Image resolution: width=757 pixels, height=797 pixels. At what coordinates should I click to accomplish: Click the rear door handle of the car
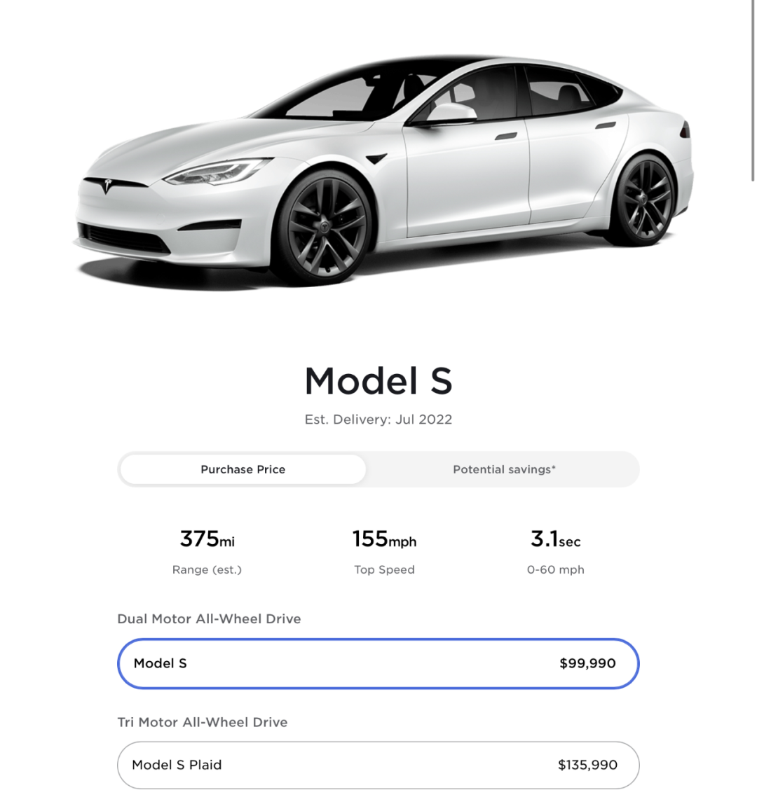coord(606,125)
